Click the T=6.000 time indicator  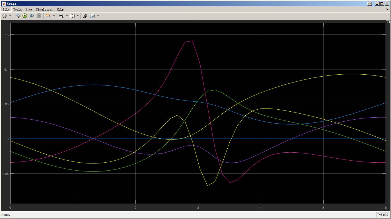click(x=382, y=215)
